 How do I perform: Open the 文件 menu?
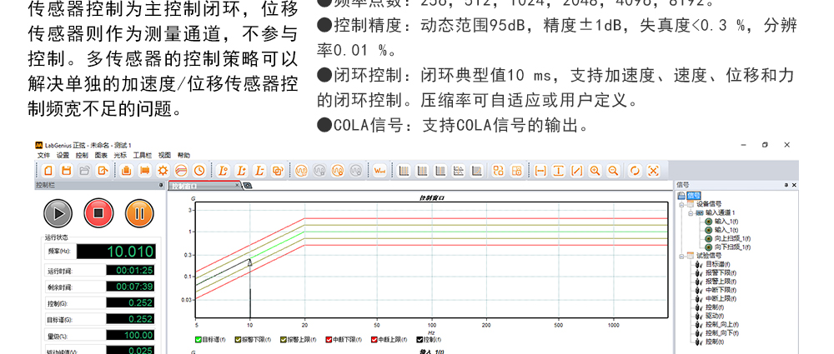[43, 155]
